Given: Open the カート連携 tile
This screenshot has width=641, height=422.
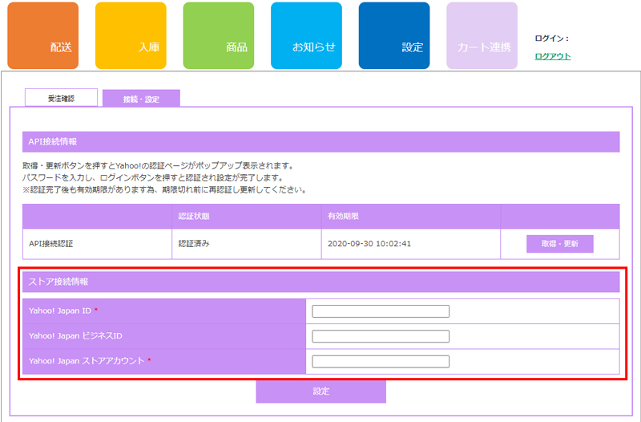Looking at the screenshot, I should (482, 36).
